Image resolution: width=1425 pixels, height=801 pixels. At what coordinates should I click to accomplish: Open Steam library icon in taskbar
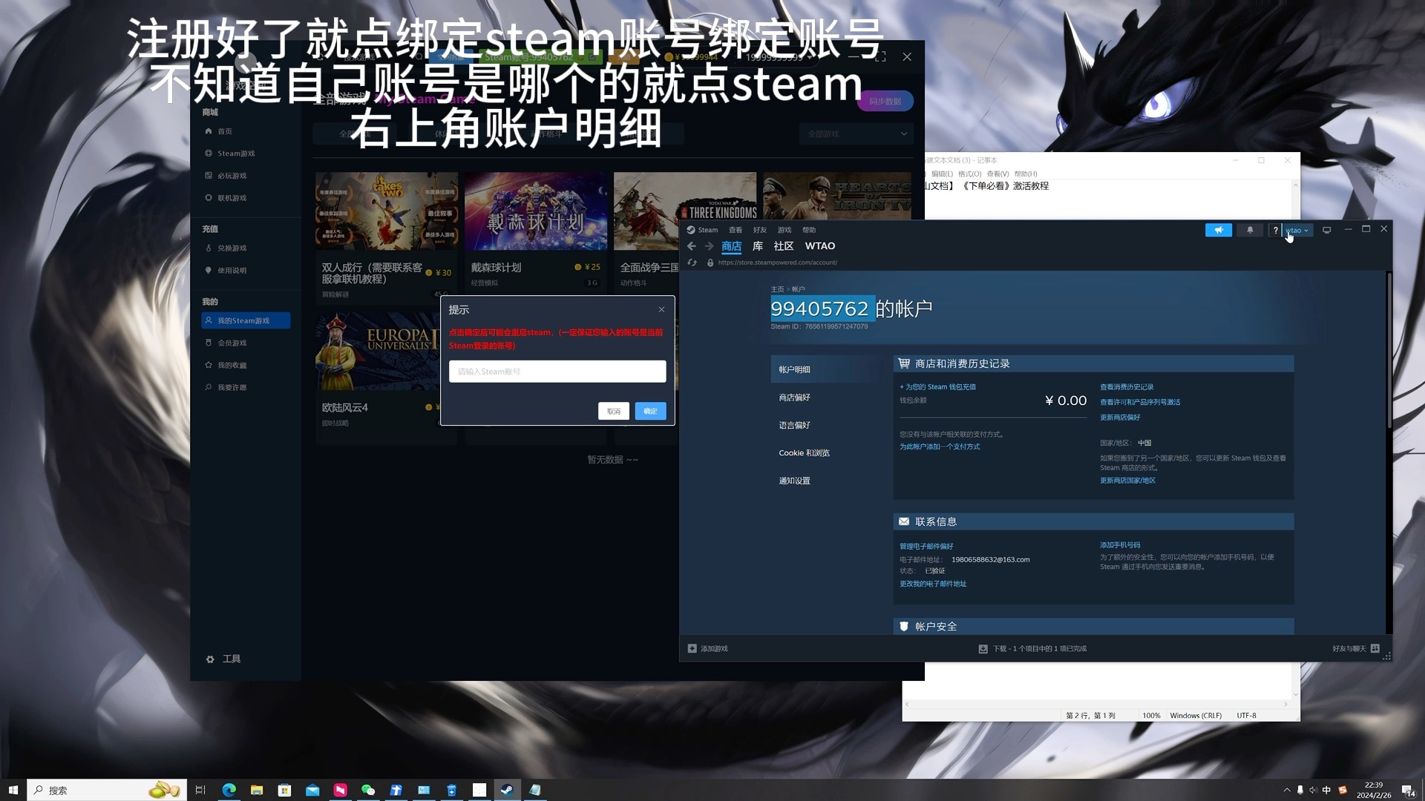click(x=507, y=789)
